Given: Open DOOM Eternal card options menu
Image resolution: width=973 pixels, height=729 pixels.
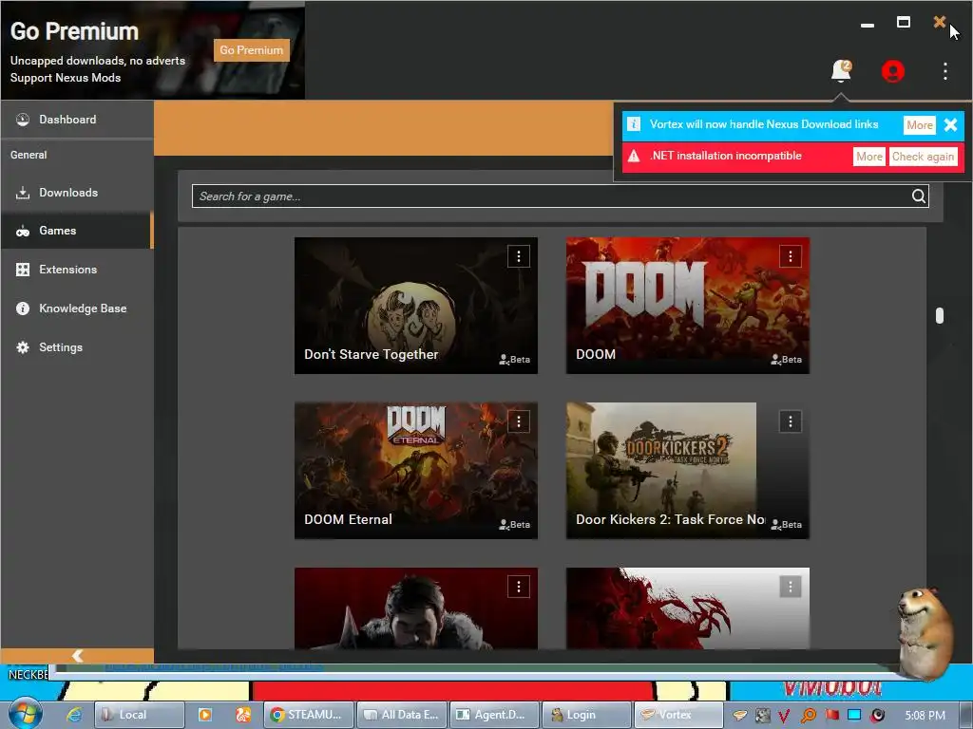Looking at the screenshot, I should click(519, 422).
